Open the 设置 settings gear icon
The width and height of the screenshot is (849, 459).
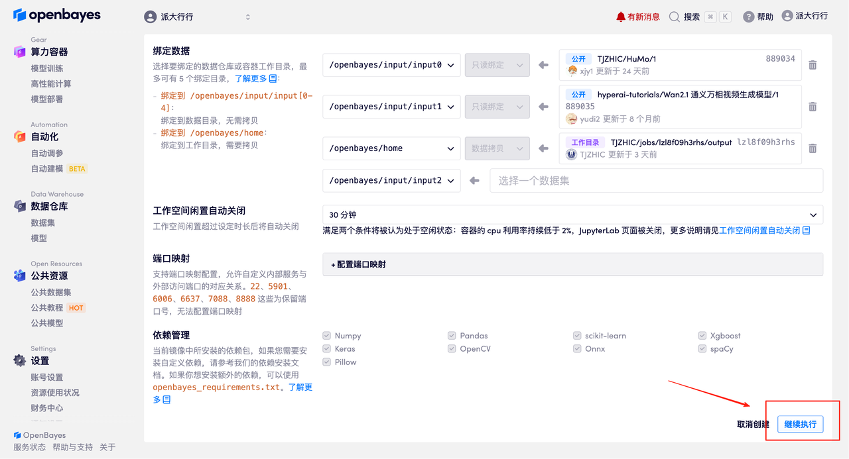tap(19, 361)
